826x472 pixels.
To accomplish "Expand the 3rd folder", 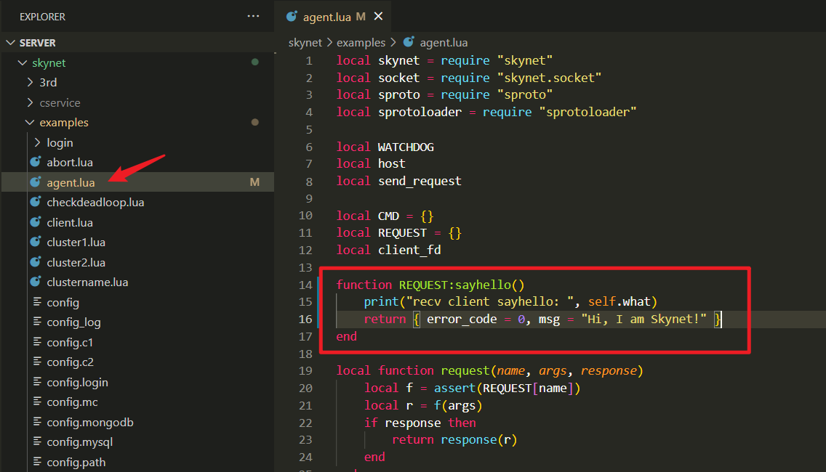I will click(30, 83).
